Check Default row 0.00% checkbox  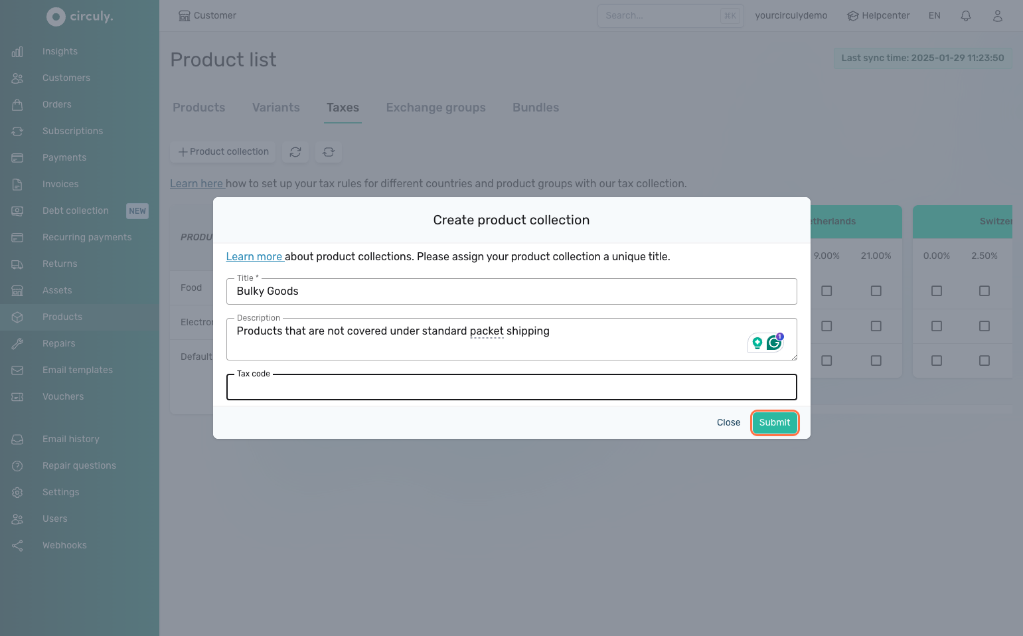(937, 361)
